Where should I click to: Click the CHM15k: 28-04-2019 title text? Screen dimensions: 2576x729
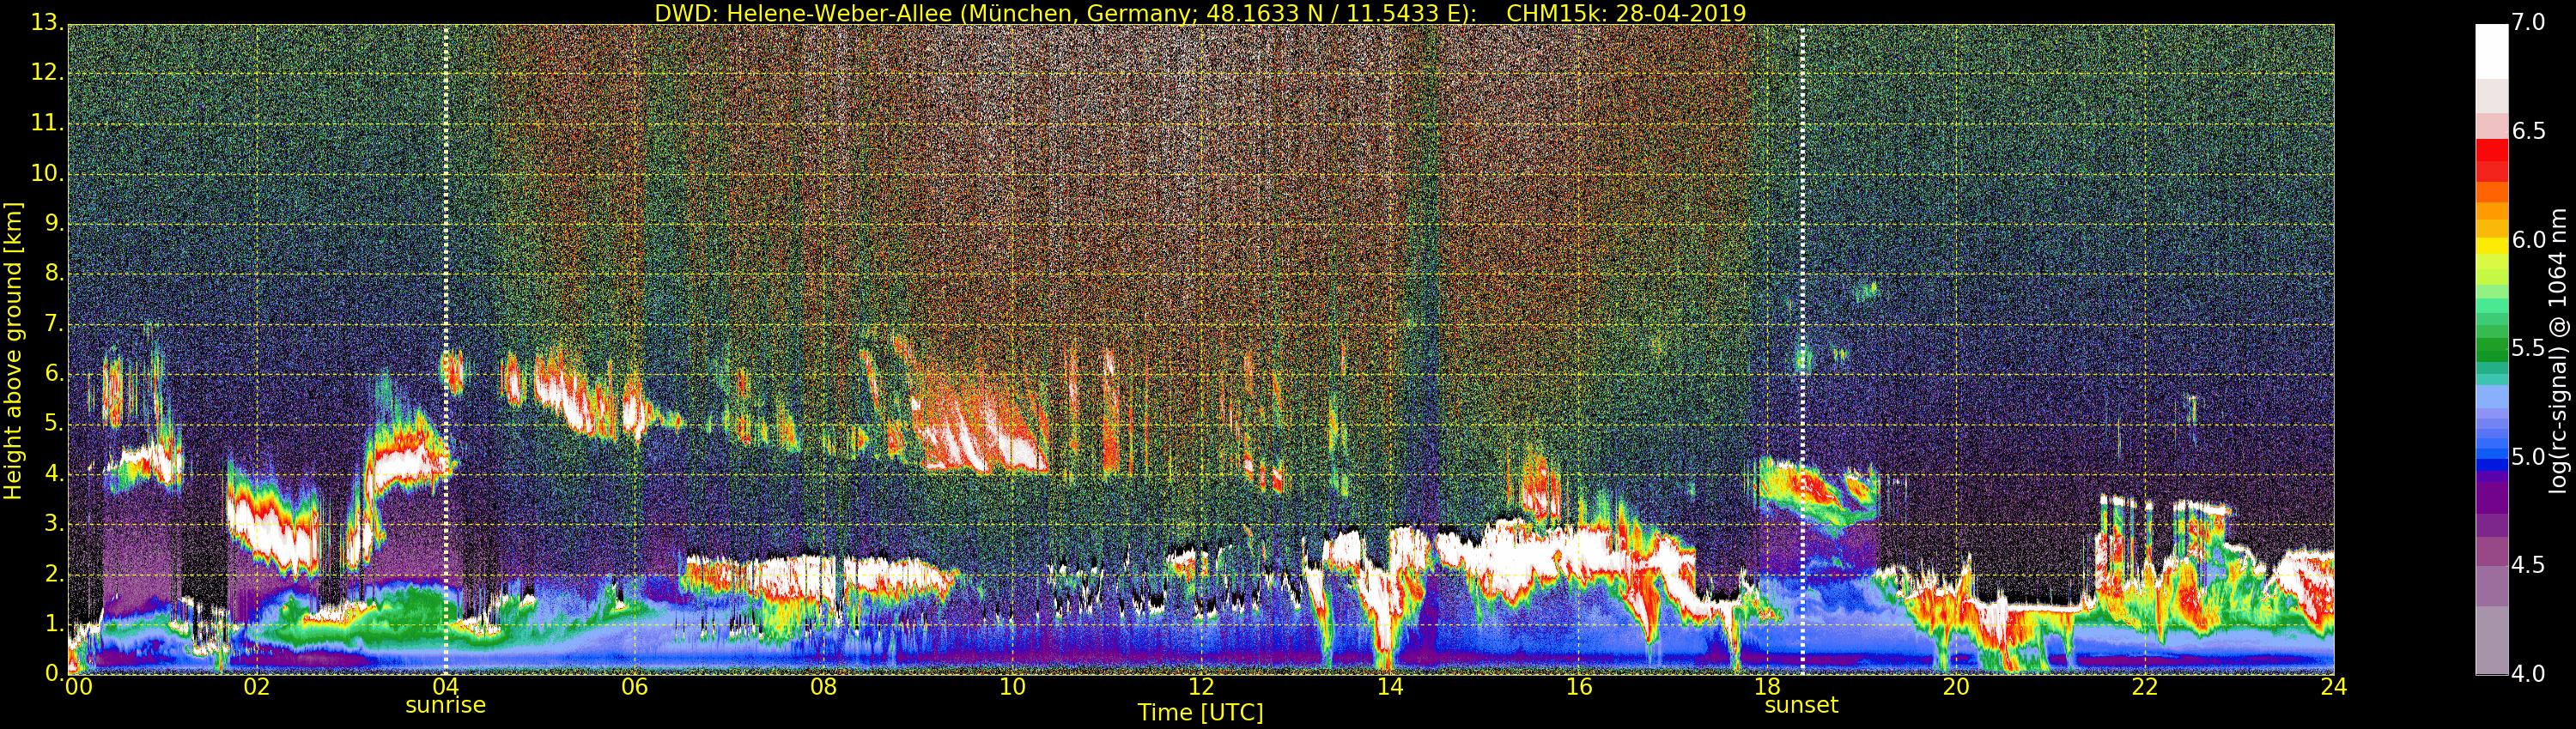[1626, 13]
